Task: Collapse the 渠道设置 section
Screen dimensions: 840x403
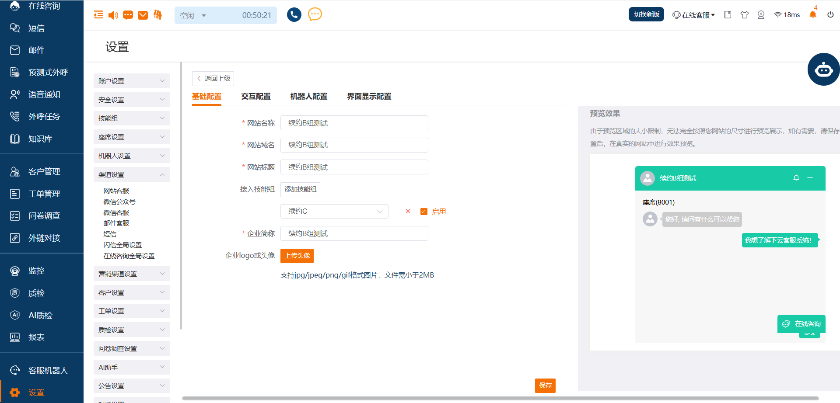Action: click(x=132, y=174)
